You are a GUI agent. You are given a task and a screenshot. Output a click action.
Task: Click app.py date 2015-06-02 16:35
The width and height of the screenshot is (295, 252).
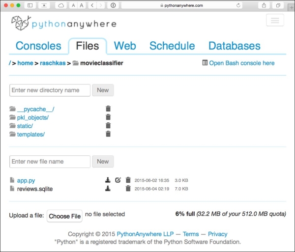(x=152, y=180)
